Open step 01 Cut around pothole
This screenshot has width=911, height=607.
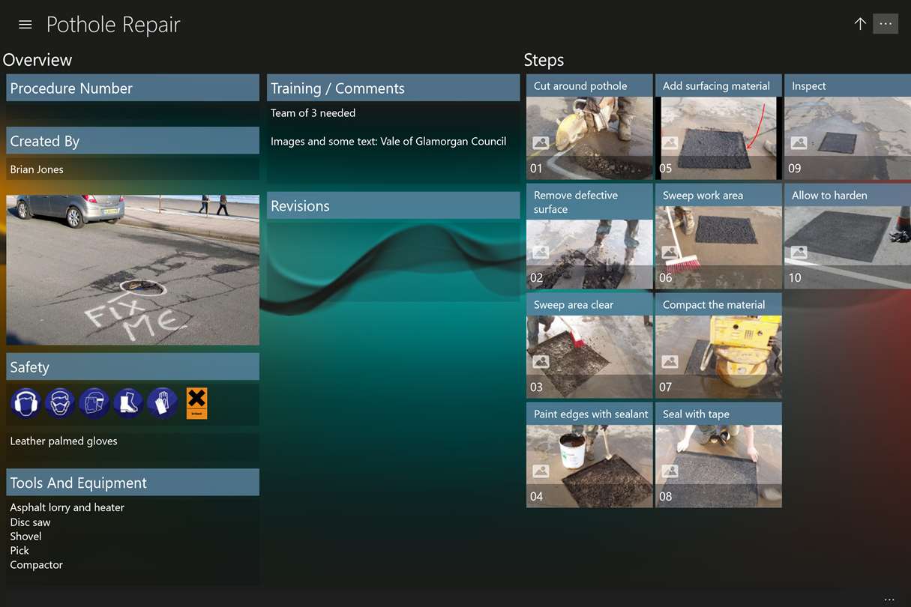click(x=589, y=127)
